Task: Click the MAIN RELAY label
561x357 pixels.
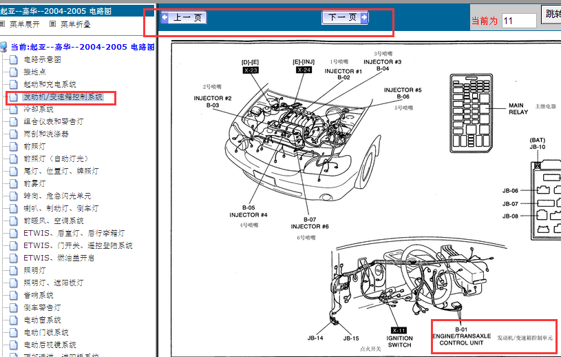Action: pyautogui.click(x=518, y=108)
